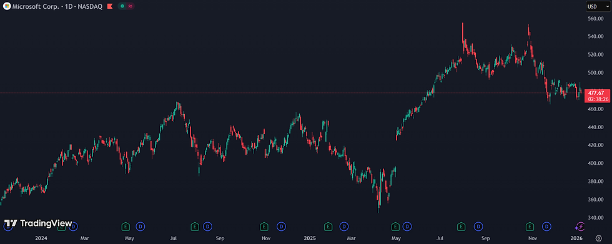Image resolution: width=612 pixels, height=244 pixels.
Task: Click the 2025 time axis label
Action: click(310, 238)
